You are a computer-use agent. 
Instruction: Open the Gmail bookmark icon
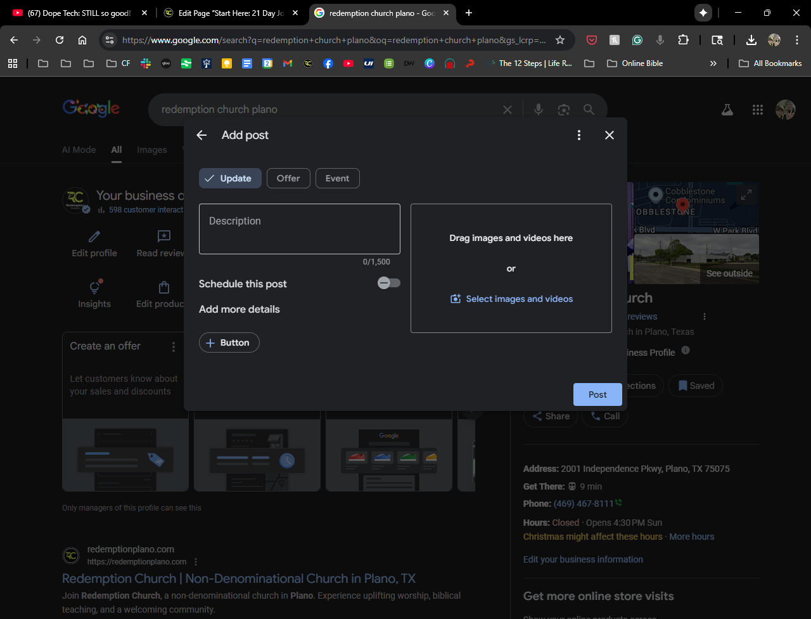pos(288,63)
